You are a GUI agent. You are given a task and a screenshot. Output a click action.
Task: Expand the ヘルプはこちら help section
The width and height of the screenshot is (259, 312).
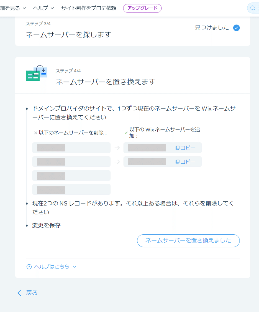click(52, 267)
